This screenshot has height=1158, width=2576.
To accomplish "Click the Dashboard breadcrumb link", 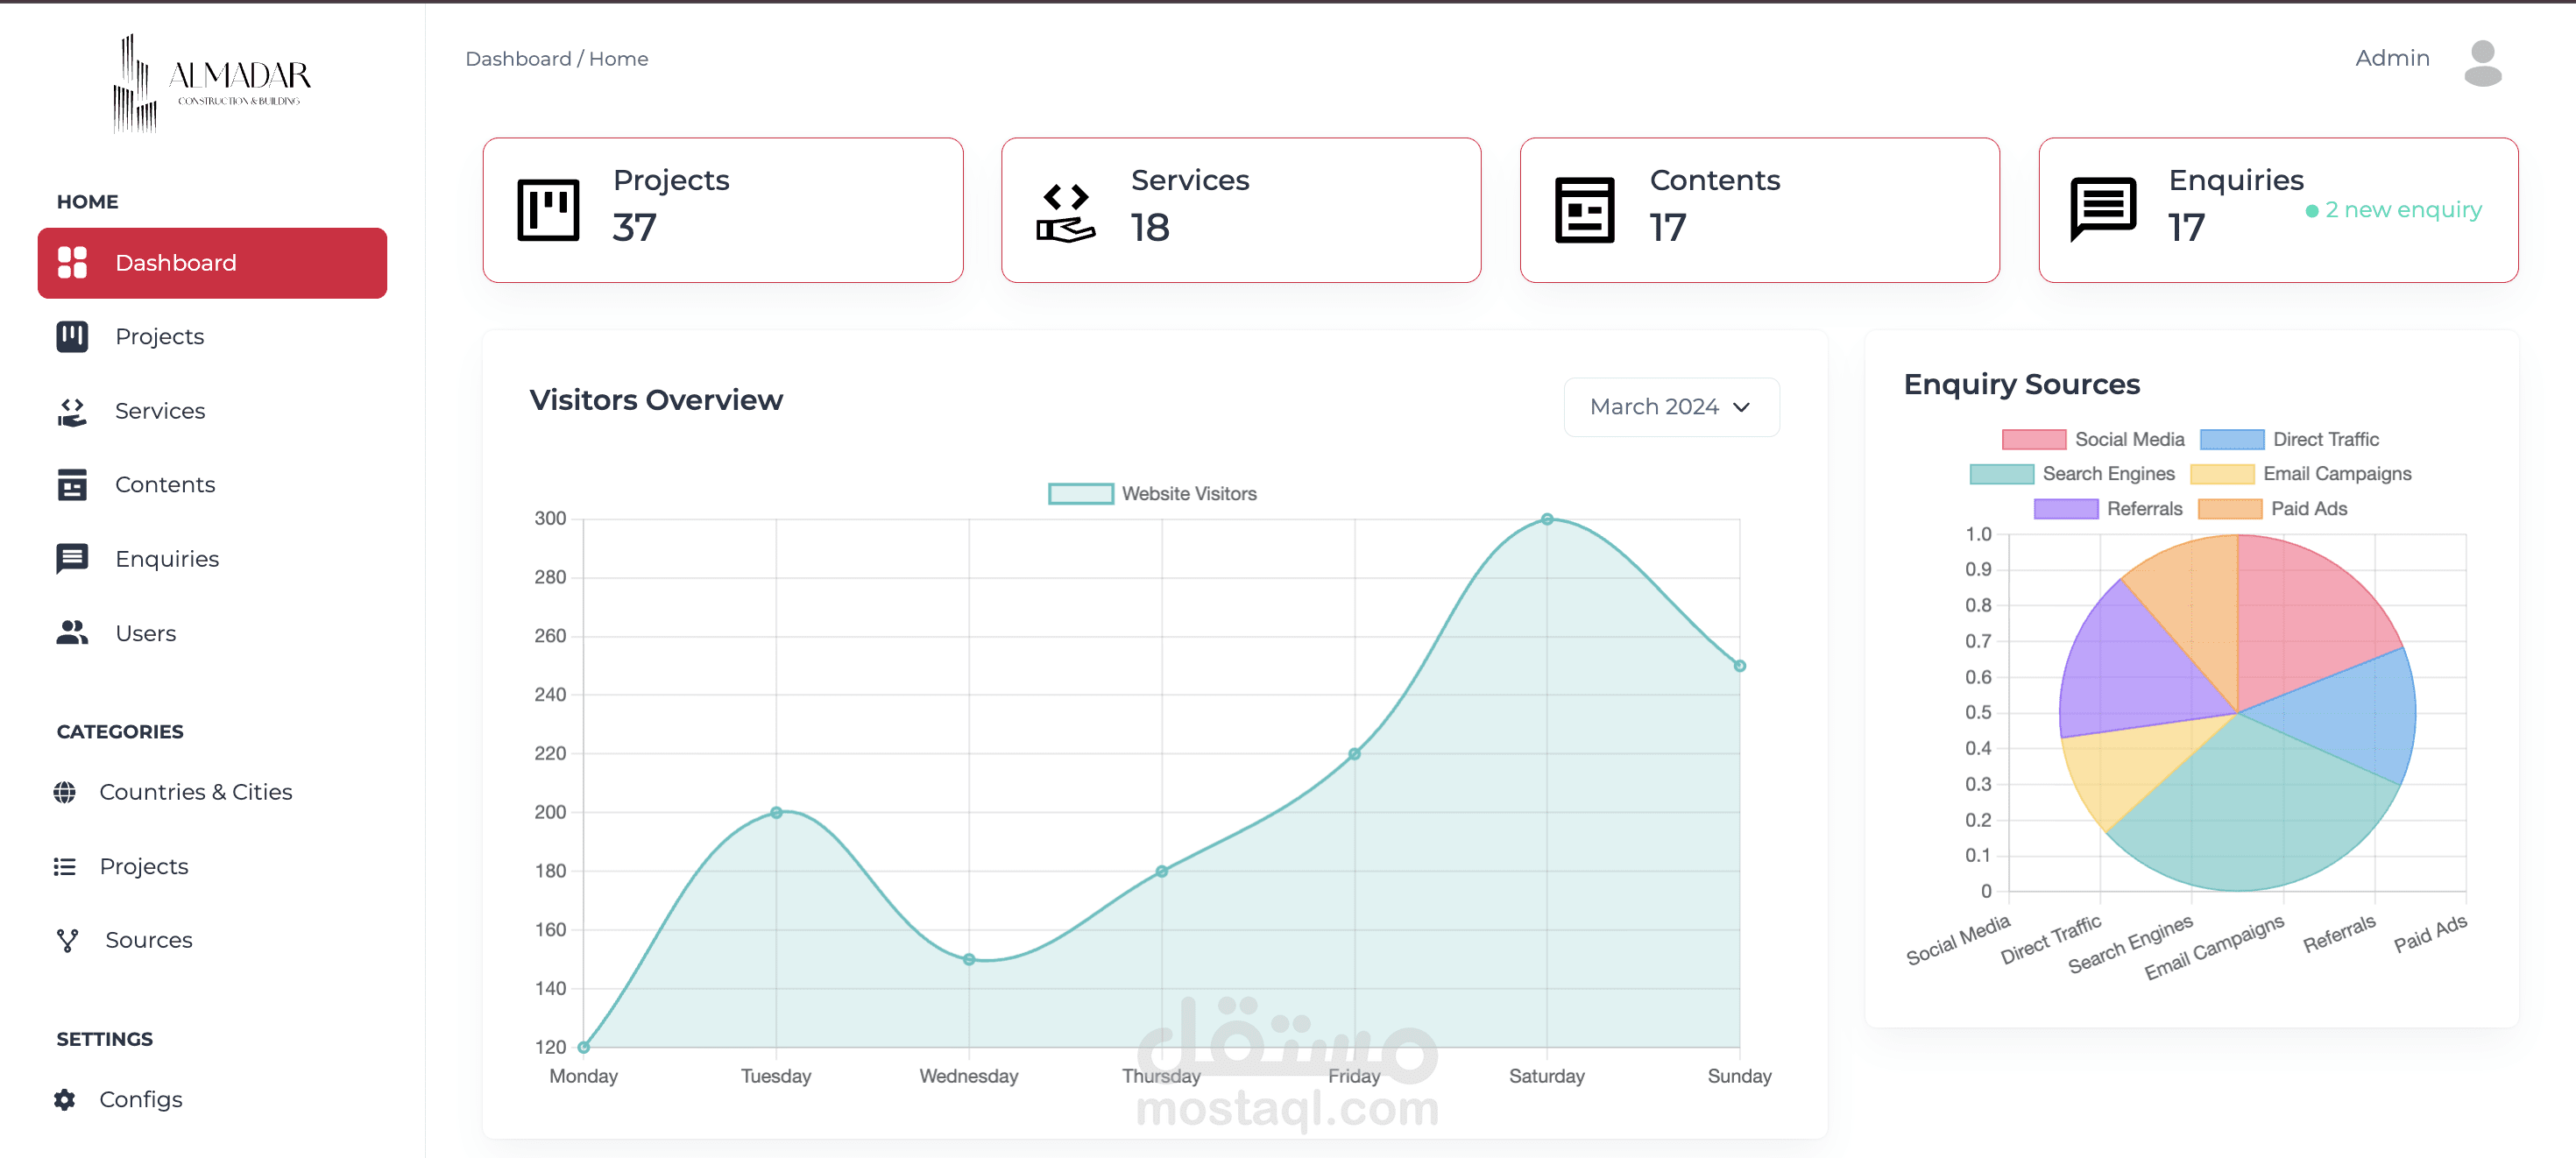I will pyautogui.click(x=518, y=59).
